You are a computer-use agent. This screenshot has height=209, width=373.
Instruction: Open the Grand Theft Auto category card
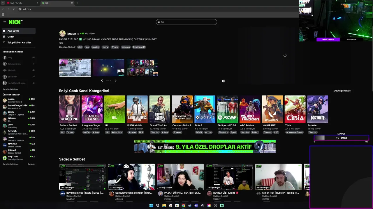(x=160, y=109)
